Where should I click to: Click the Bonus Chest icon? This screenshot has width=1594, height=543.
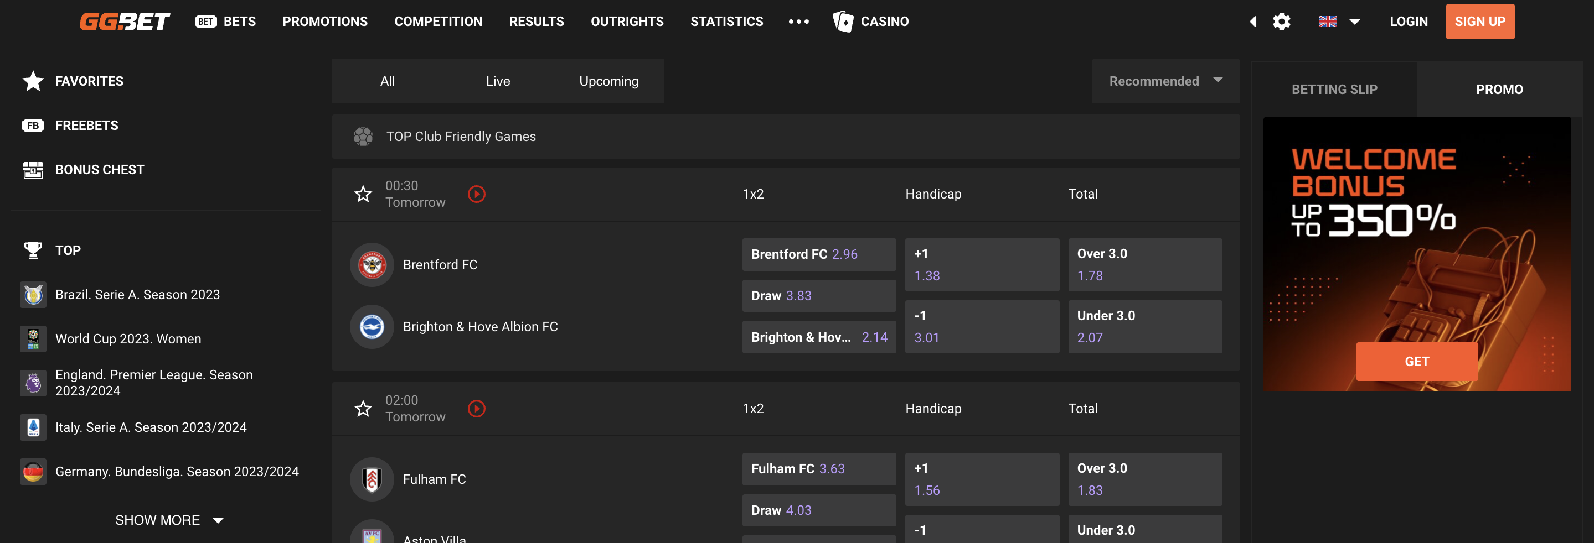point(33,170)
